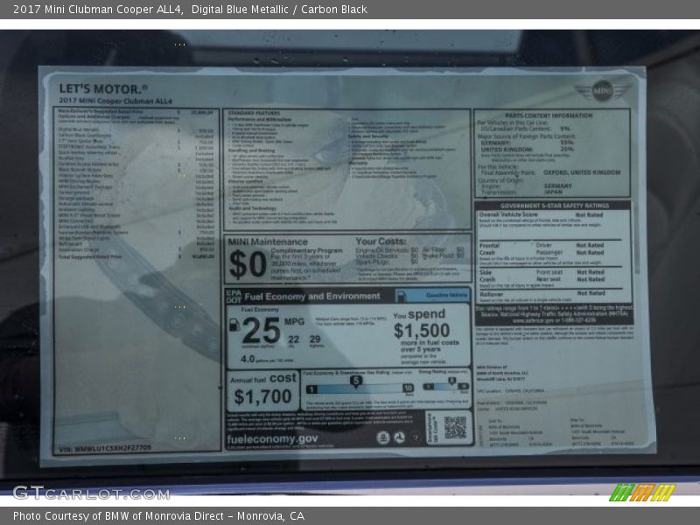
Task: Click the Digital Blue Metallic / Carbon Black text
Action: pyautogui.click(x=279, y=10)
